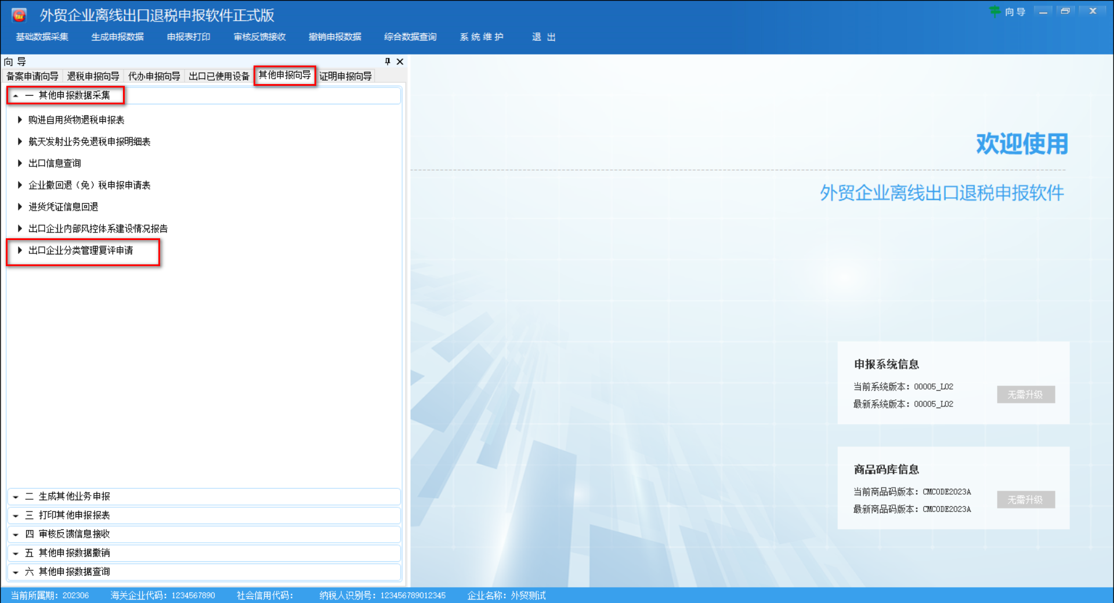Viewport: 1114px width, 603px height.
Task: Click 无需升级 in 申报系统信息 panel
Action: [1026, 394]
